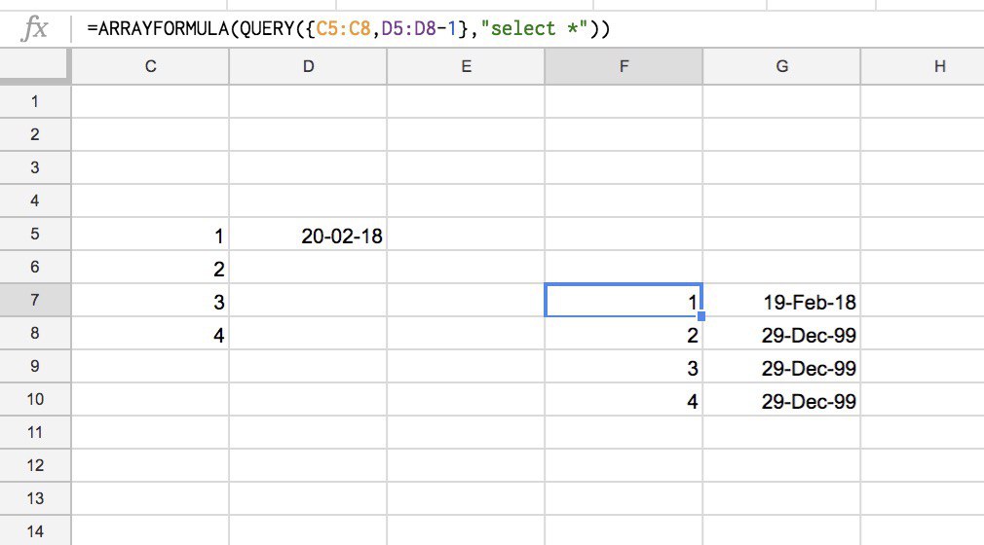Viewport: 984px width, 545px height.
Task: Select row 8 header
Action: [35, 333]
